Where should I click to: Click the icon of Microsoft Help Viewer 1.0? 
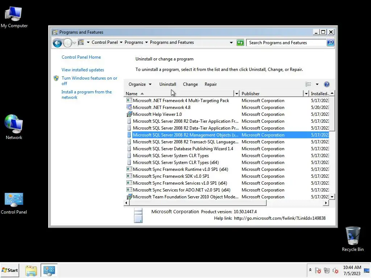129,114
